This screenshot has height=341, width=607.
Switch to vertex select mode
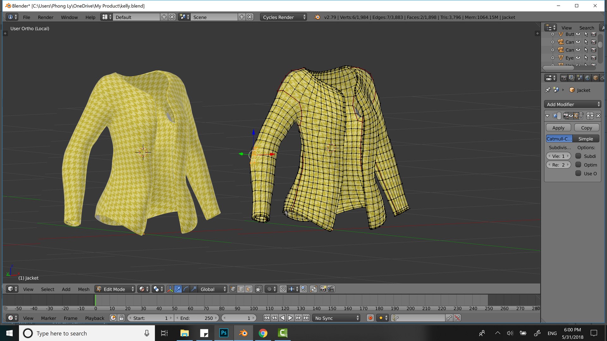(233, 289)
